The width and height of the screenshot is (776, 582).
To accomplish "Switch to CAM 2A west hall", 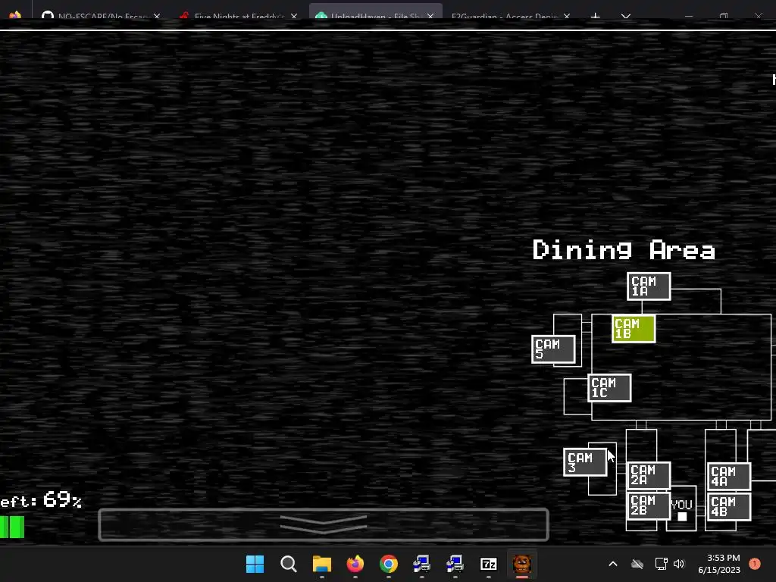I will tap(649, 475).
